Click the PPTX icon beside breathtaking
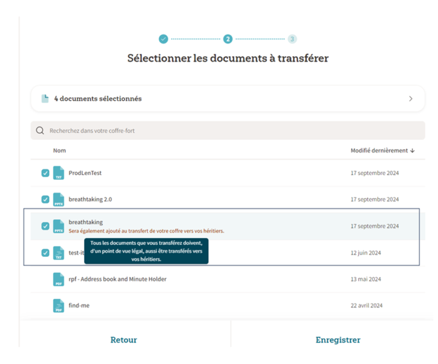 point(59,226)
